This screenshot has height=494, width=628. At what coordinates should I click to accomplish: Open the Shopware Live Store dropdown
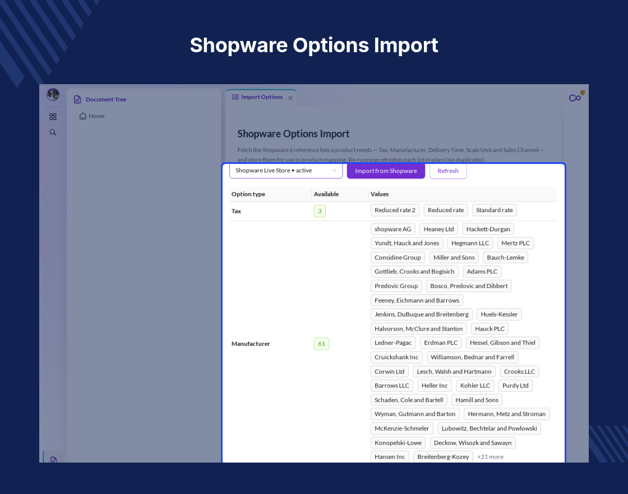(286, 171)
